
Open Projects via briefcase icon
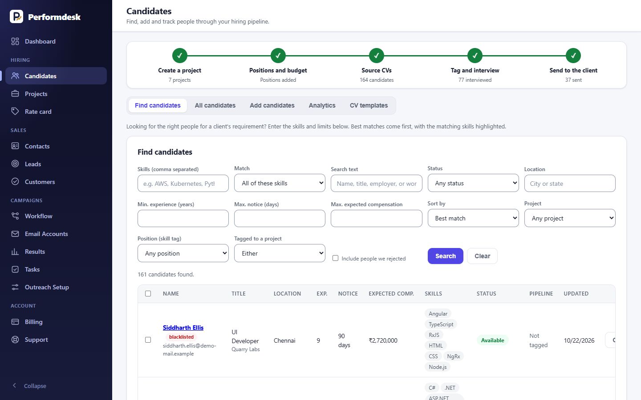click(x=15, y=94)
